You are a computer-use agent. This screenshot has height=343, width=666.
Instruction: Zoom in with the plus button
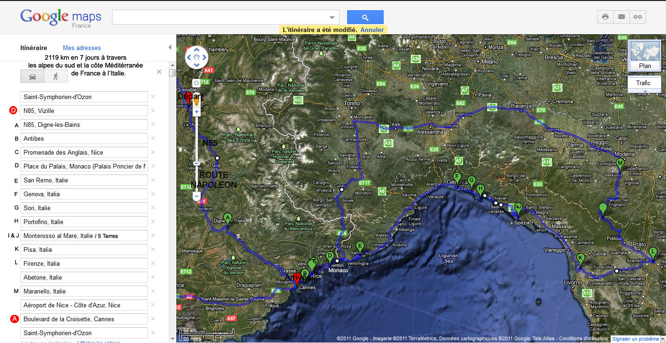pos(197,112)
